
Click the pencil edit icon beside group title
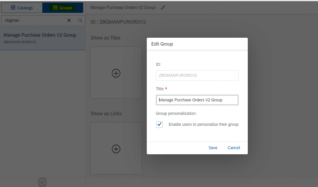tap(163, 7)
